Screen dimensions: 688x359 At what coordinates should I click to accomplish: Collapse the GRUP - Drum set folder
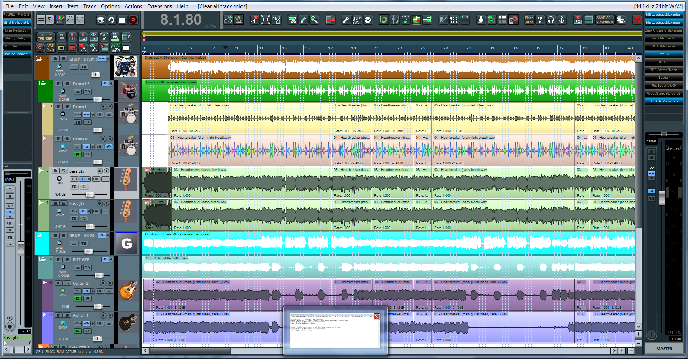click(x=39, y=58)
